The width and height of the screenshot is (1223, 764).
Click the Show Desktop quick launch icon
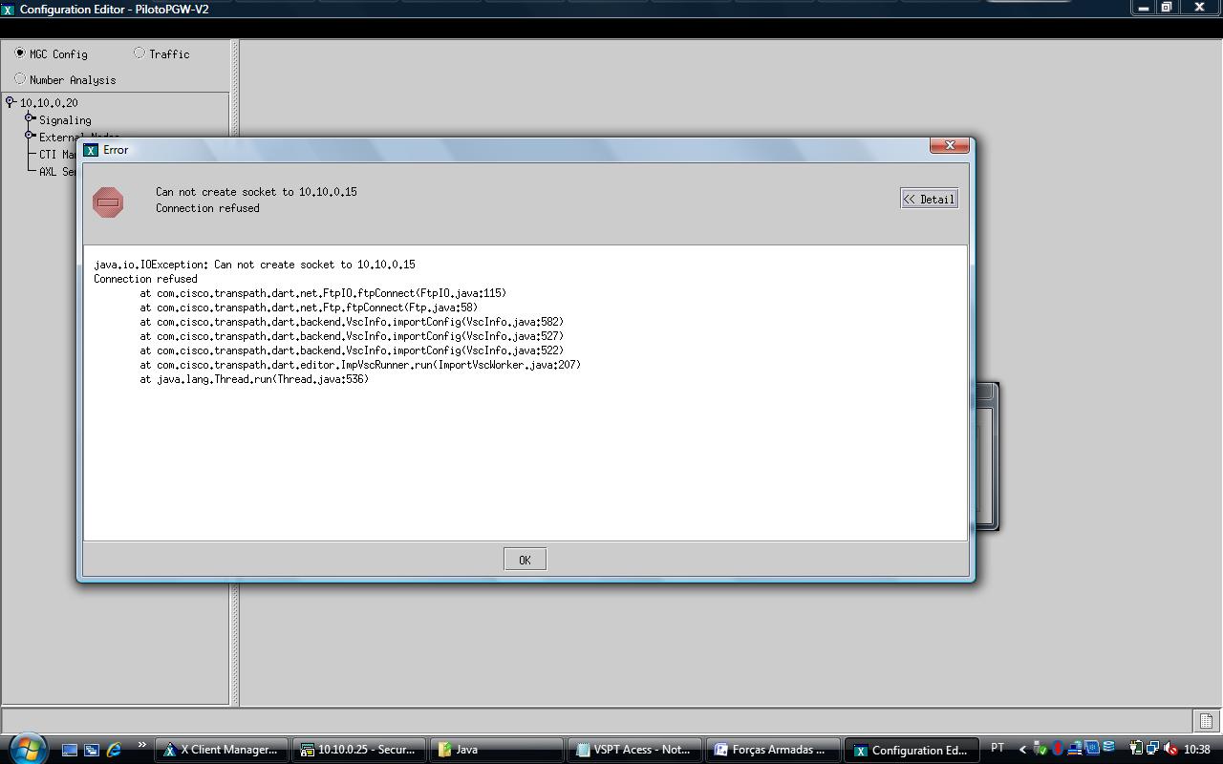[70, 750]
